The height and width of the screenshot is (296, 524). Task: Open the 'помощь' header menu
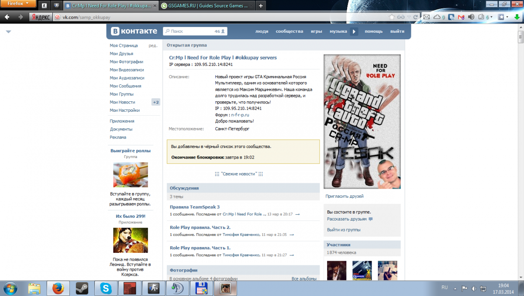click(374, 31)
